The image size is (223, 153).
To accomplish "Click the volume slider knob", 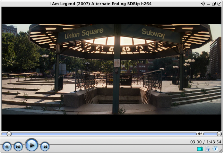I will point(219,134).
